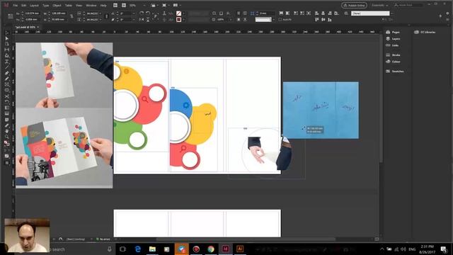Select the Pencil tool
This screenshot has width=453, height=255.
(7, 79)
